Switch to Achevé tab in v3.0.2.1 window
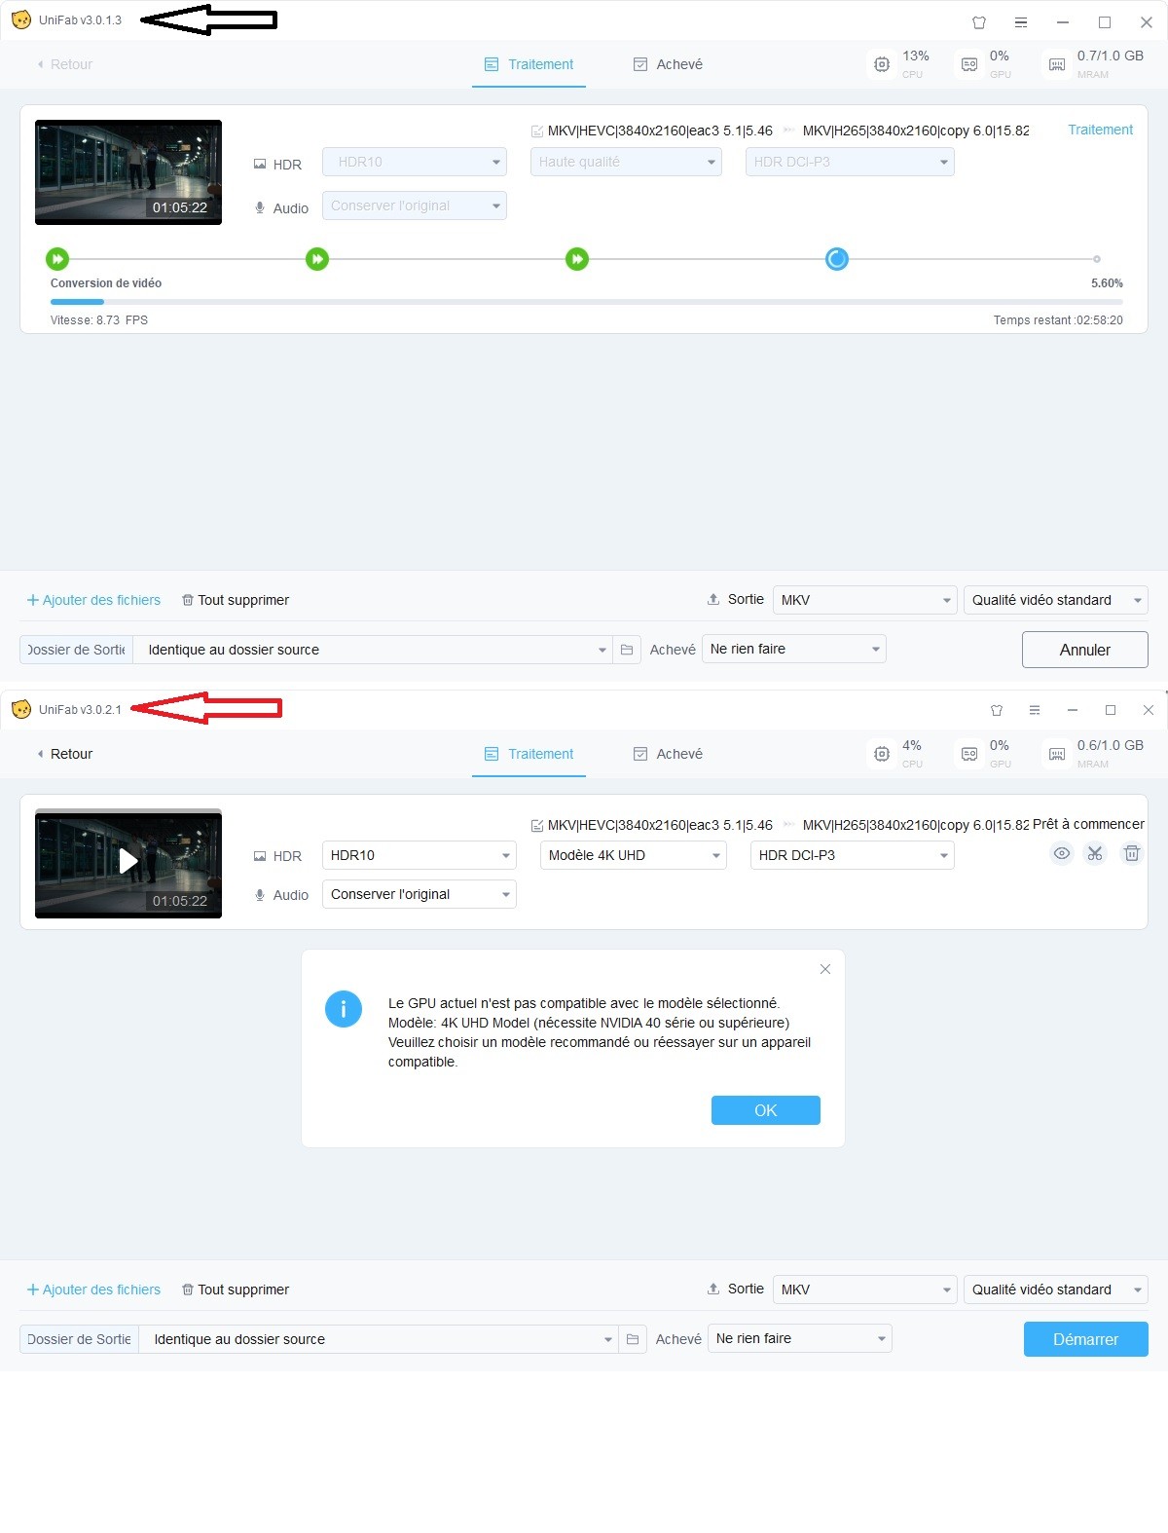The width and height of the screenshot is (1168, 1533). (668, 754)
